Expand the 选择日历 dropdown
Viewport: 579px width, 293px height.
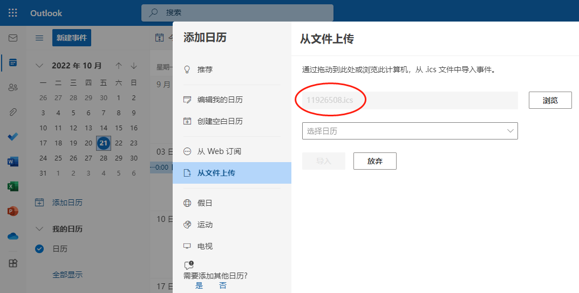[x=410, y=131]
